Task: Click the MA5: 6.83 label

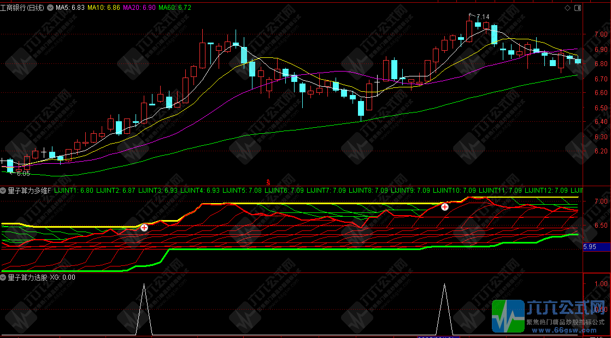Action: pos(70,8)
